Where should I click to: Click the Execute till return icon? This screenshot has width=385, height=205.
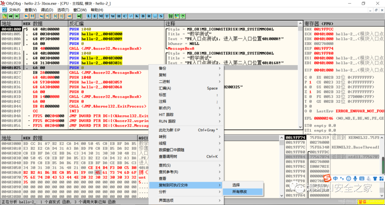pos(70,16)
